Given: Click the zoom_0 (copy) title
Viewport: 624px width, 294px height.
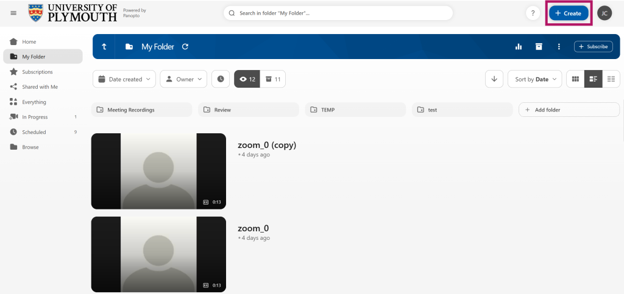Looking at the screenshot, I should click(267, 145).
